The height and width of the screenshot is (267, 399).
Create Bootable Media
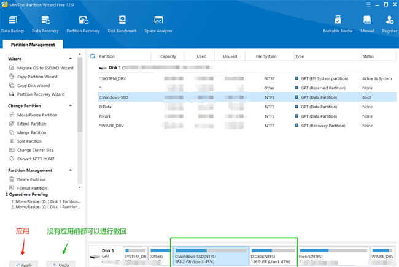[x=338, y=23]
